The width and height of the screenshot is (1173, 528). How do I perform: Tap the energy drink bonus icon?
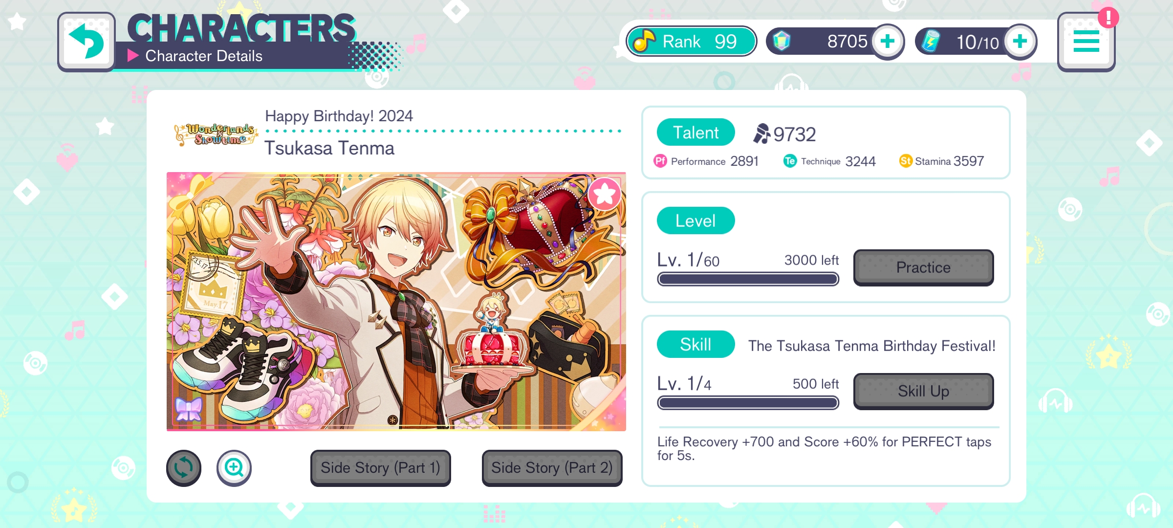point(931,42)
